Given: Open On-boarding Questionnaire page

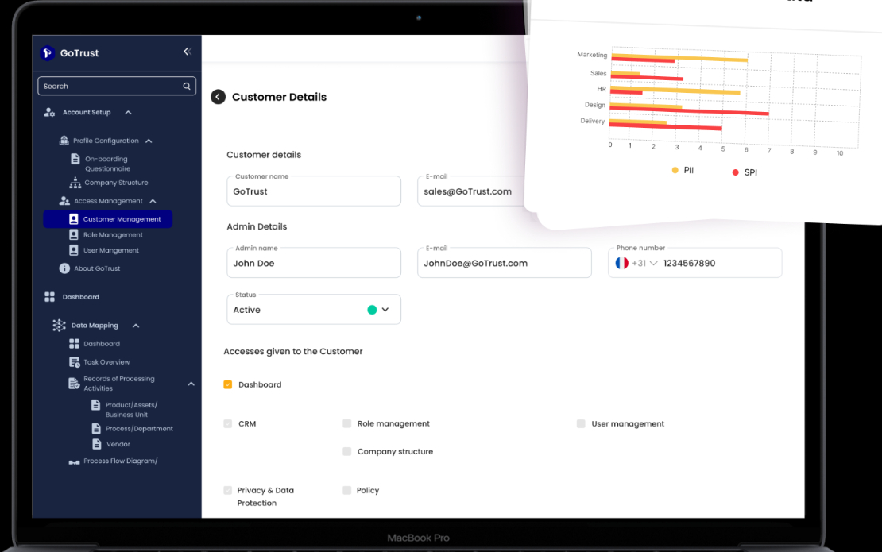Looking at the screenshot, I should [107, 164].
